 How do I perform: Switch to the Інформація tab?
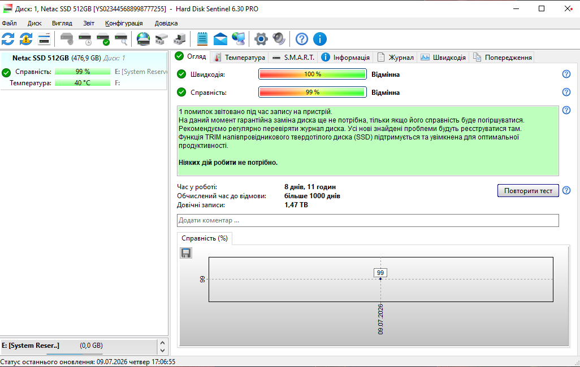coord(345,57)
